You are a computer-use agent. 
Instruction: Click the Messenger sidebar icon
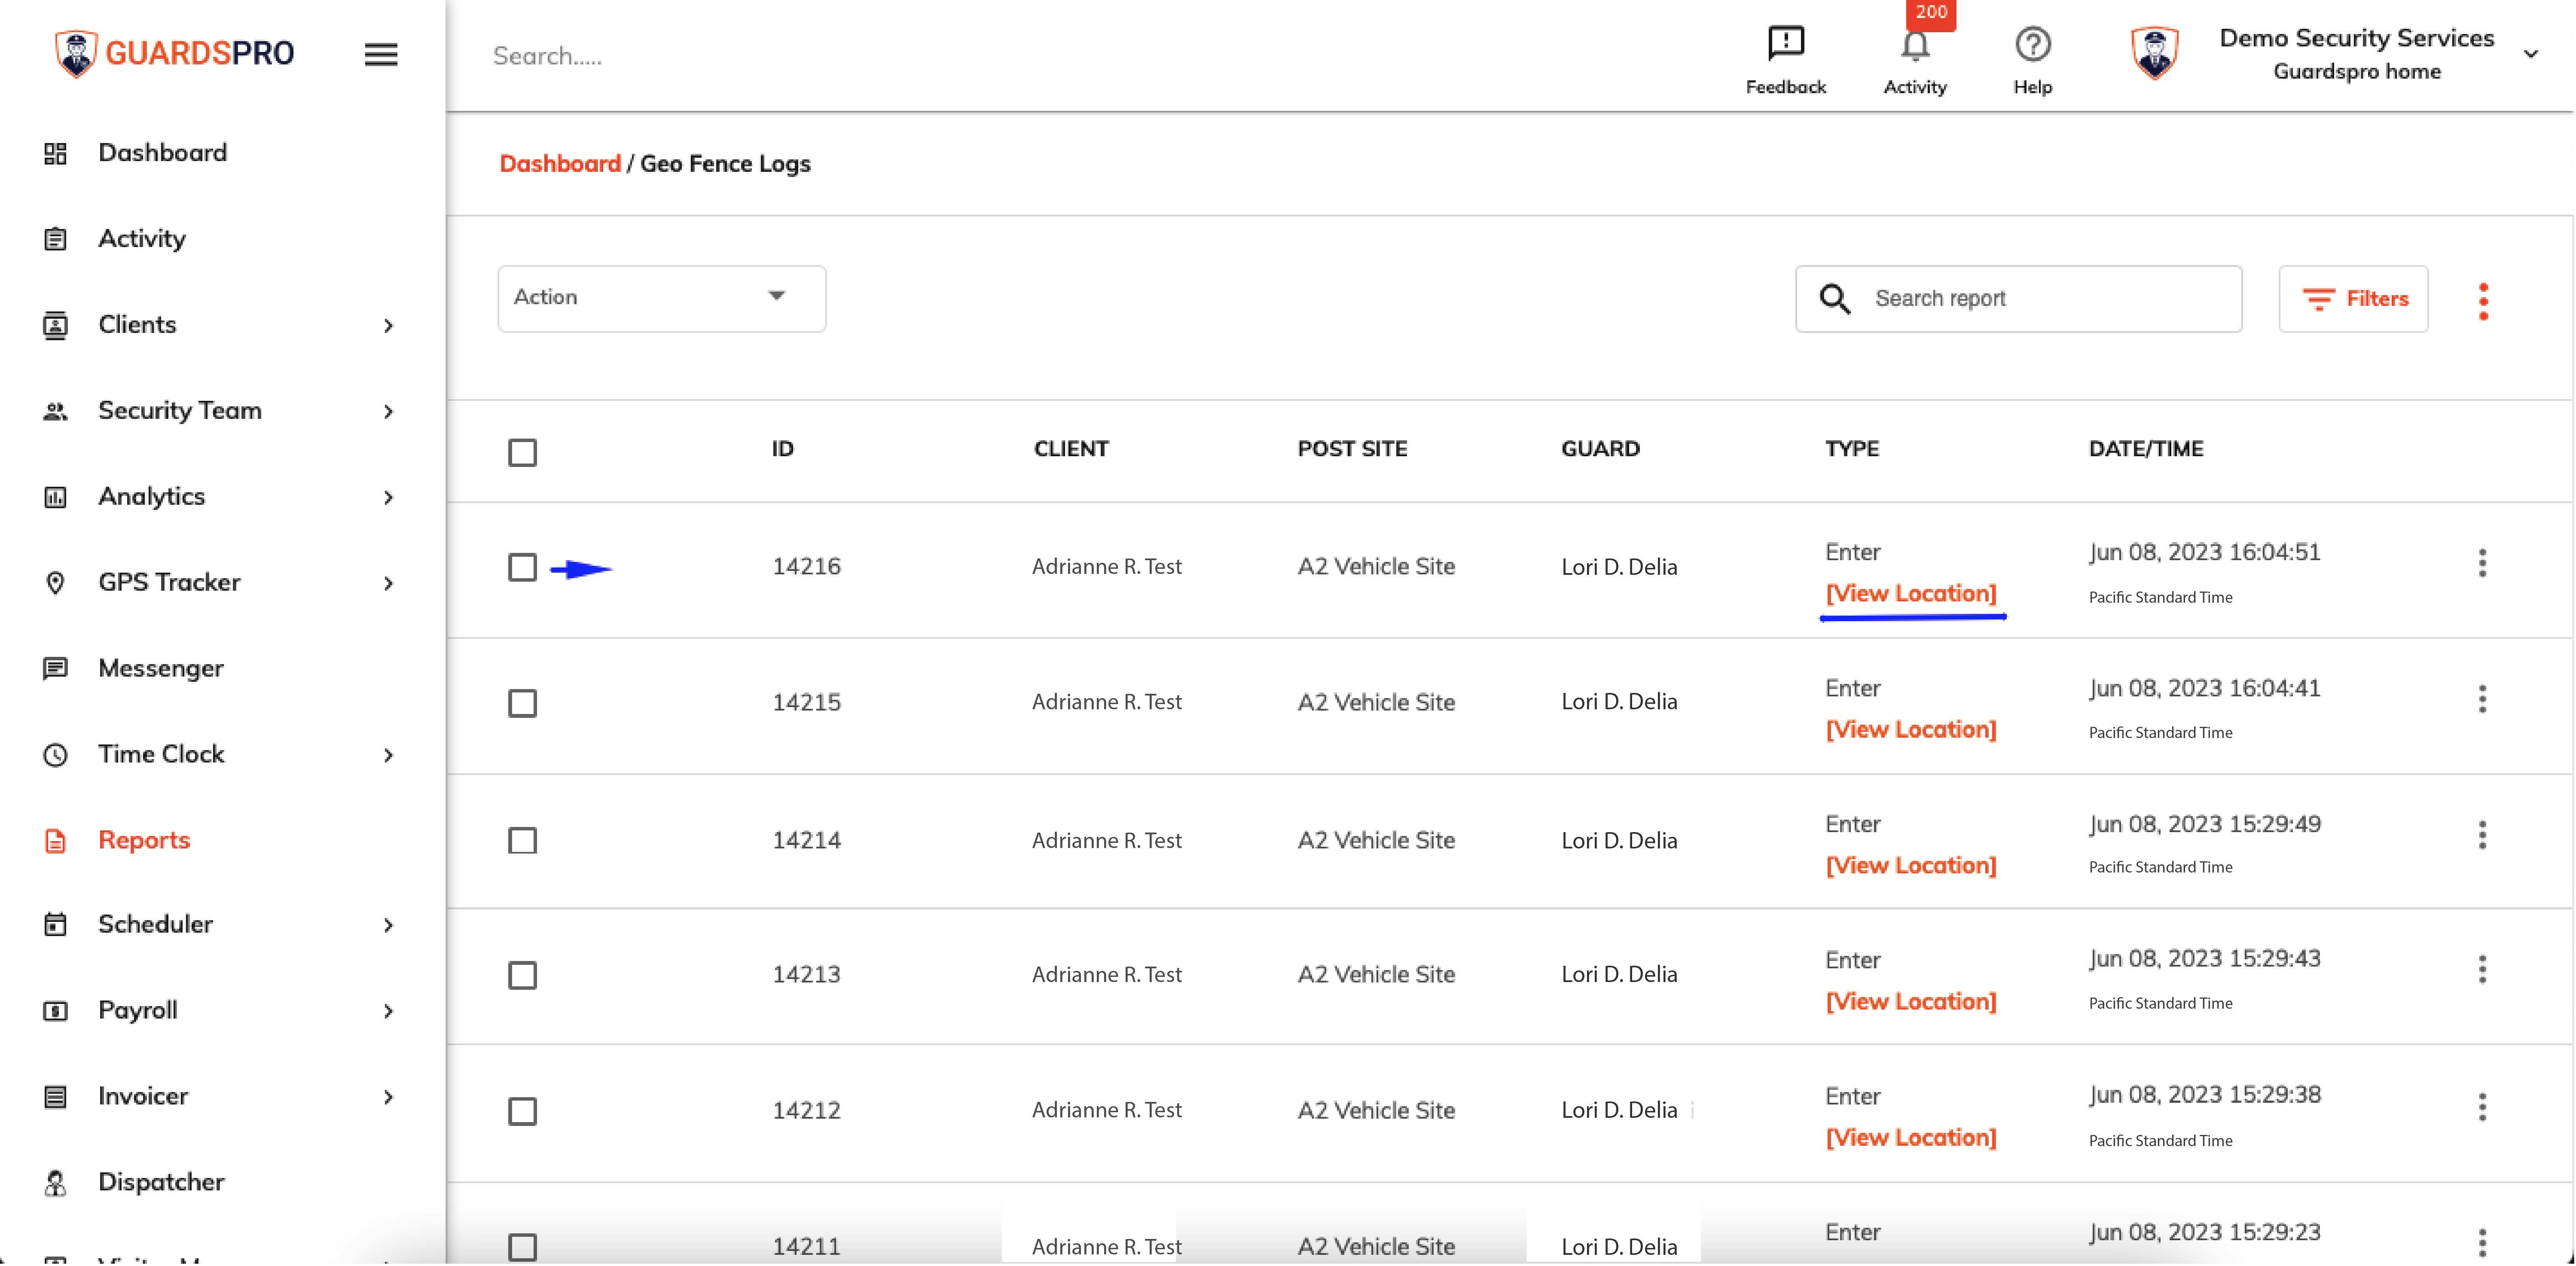(x=55, y=669)
